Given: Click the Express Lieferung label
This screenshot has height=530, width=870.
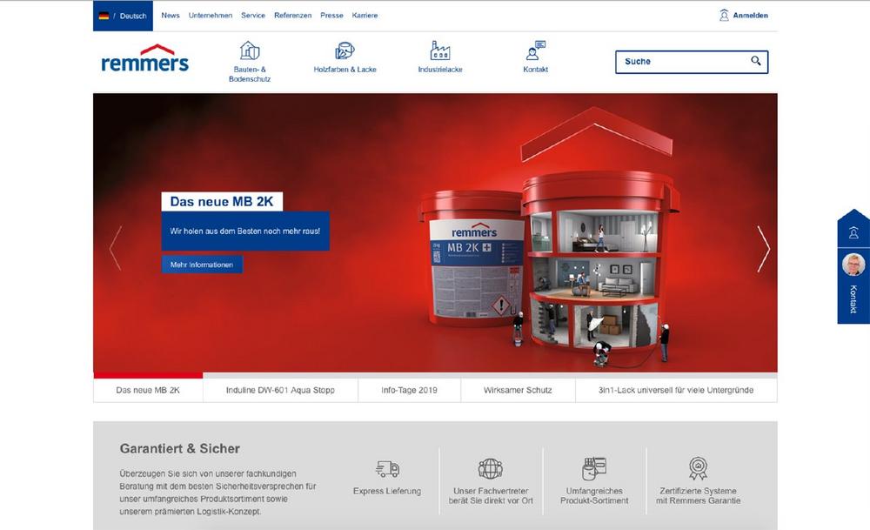Looking at the screenshot, I should (x=387, y=491).
